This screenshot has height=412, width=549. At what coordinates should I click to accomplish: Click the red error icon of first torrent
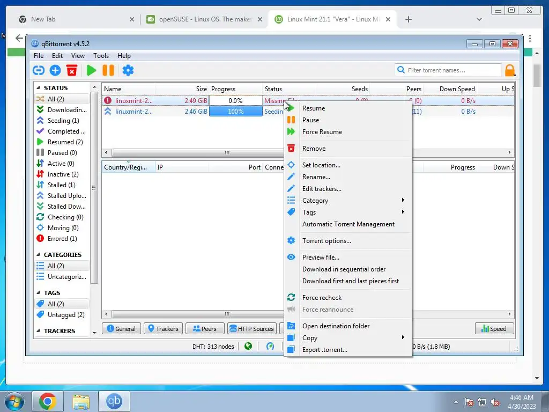coord(108,100)
